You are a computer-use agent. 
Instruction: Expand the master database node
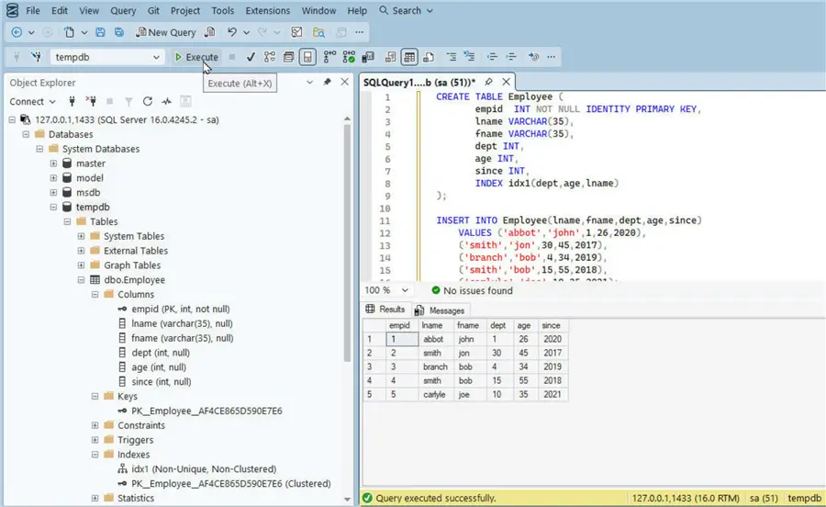click(x=53, y=163)
